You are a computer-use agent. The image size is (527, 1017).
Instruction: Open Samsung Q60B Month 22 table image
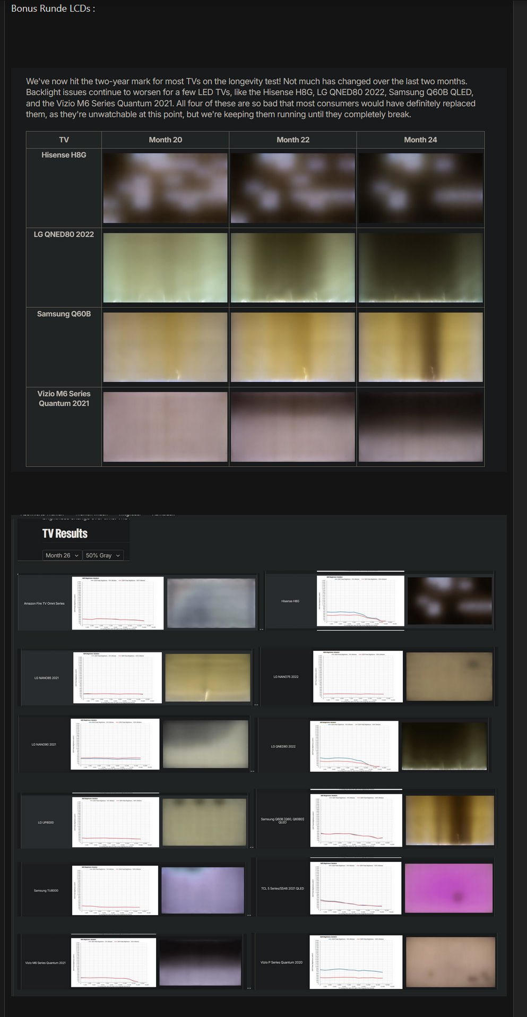293,347
